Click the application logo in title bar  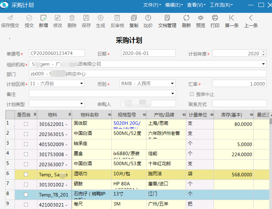tap(4, 5)
